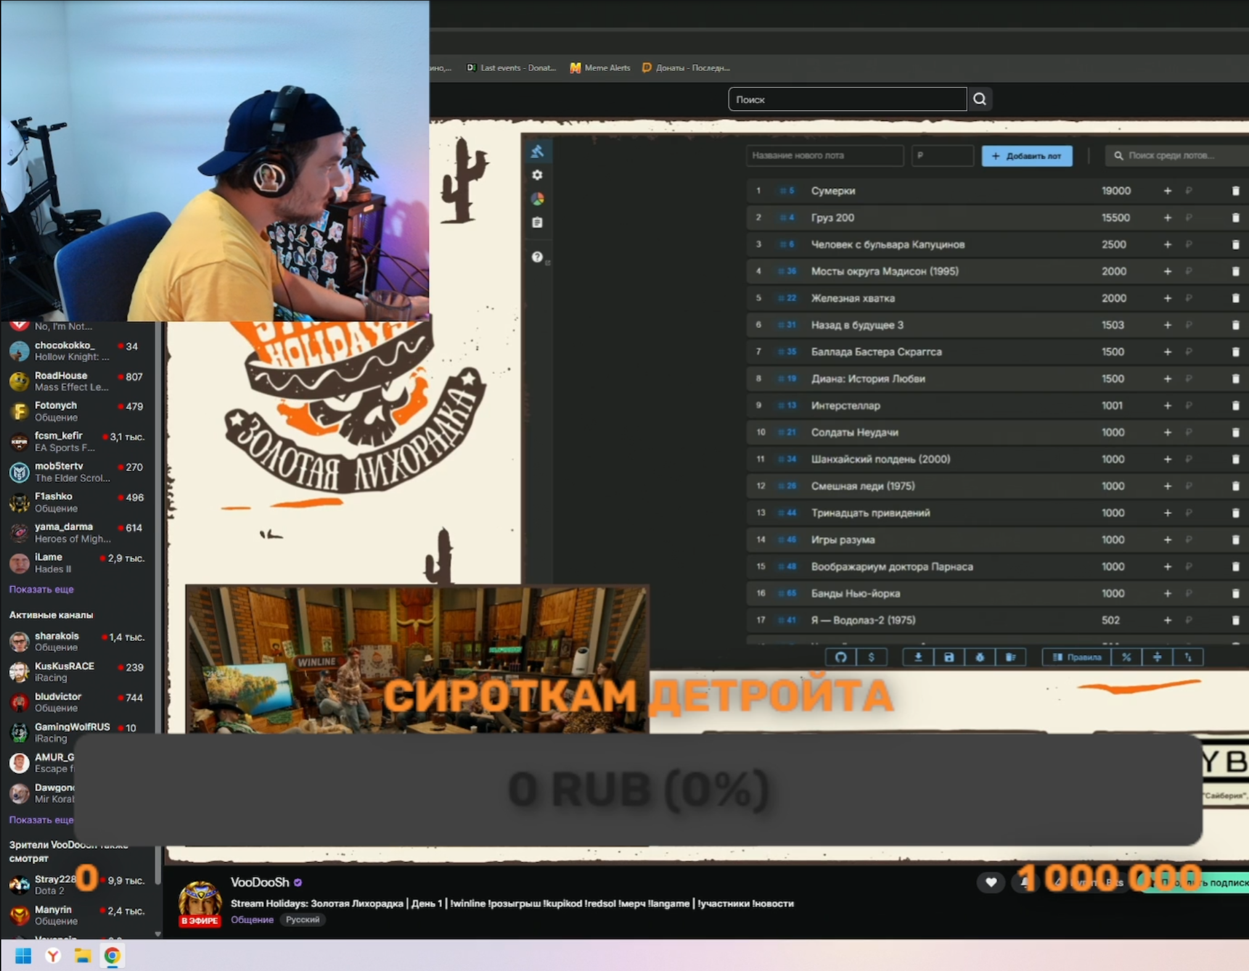Open auction settings gear in sidebar
This screenshot has width=1249, height=971.
click(537, 176)
